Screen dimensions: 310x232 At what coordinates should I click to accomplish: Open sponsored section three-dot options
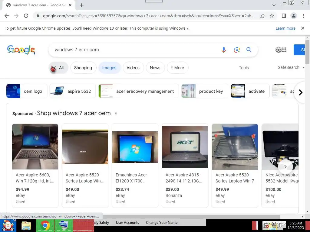click(116, 114)
